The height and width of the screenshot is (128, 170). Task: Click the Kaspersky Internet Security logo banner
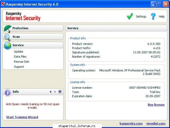pos(23,16)
